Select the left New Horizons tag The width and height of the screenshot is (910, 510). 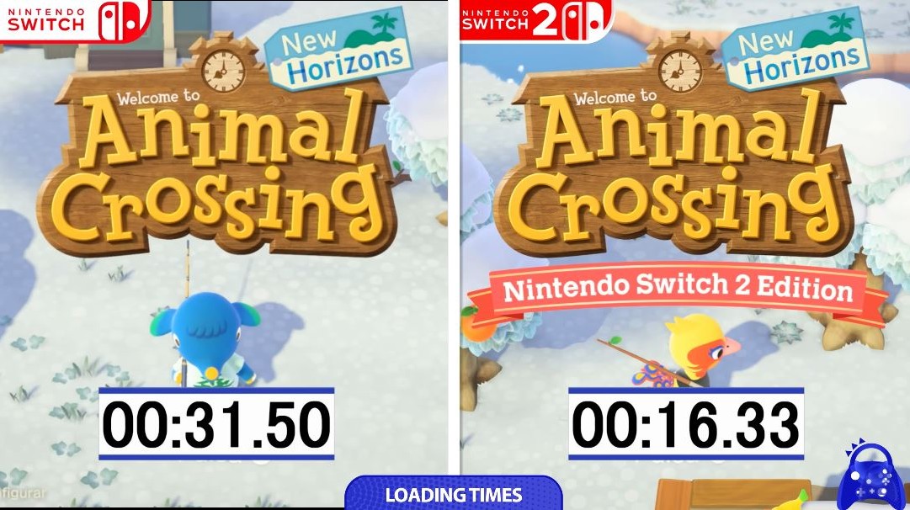pyautogui.click(x=338, y=50)
